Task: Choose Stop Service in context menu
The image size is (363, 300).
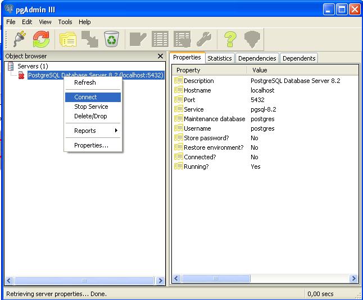Action: coord(93,107)
